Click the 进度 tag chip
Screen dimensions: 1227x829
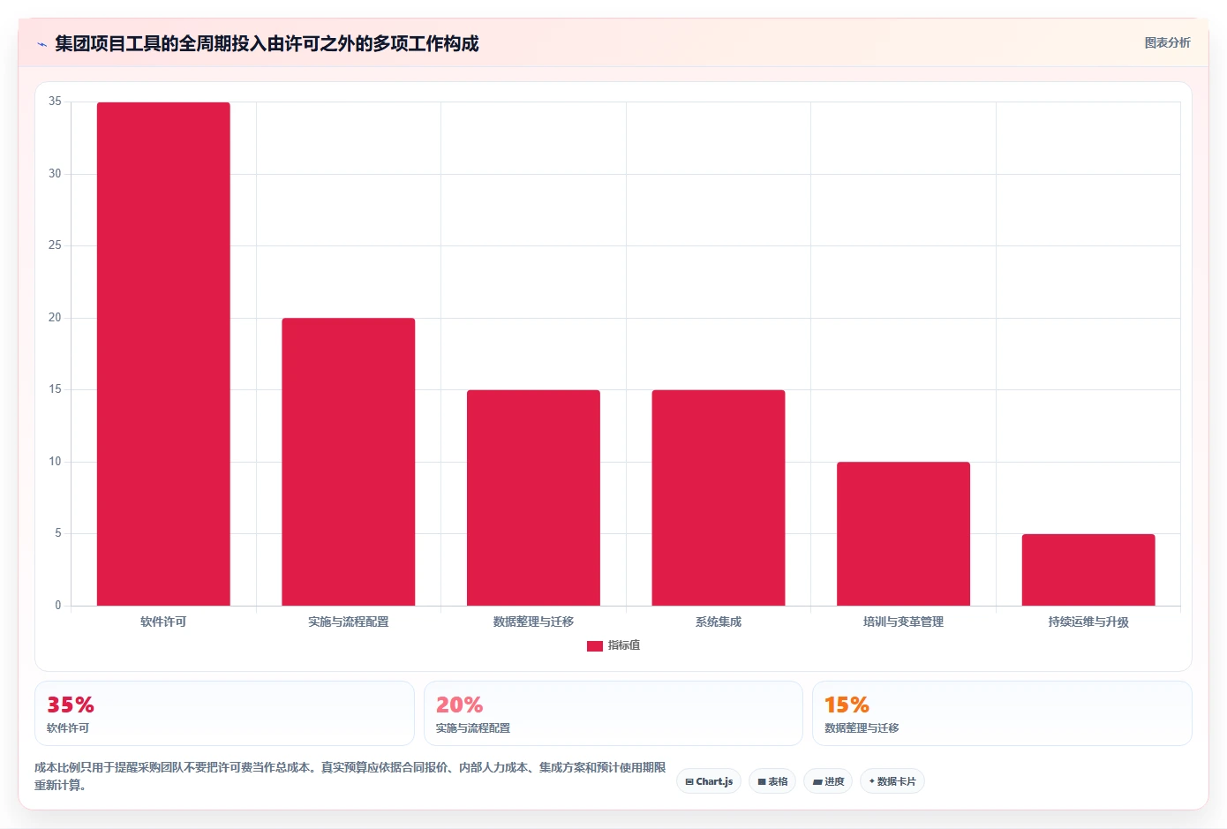click(x=828, y=781)
